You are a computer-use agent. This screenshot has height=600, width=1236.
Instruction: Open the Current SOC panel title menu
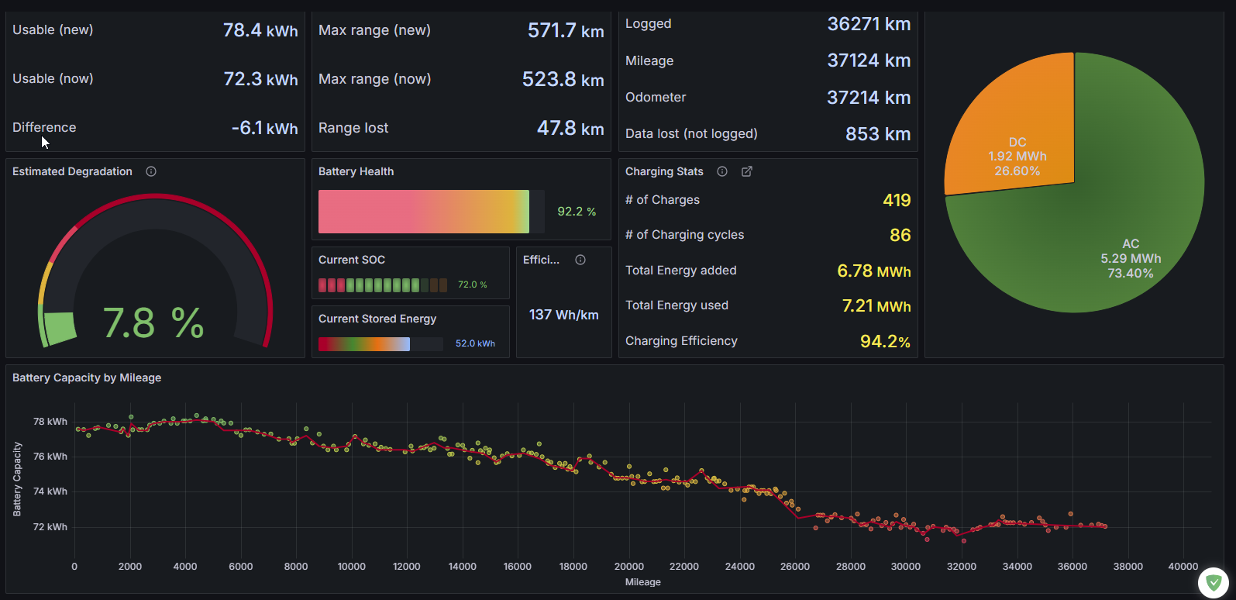click(x=351, y=260)
